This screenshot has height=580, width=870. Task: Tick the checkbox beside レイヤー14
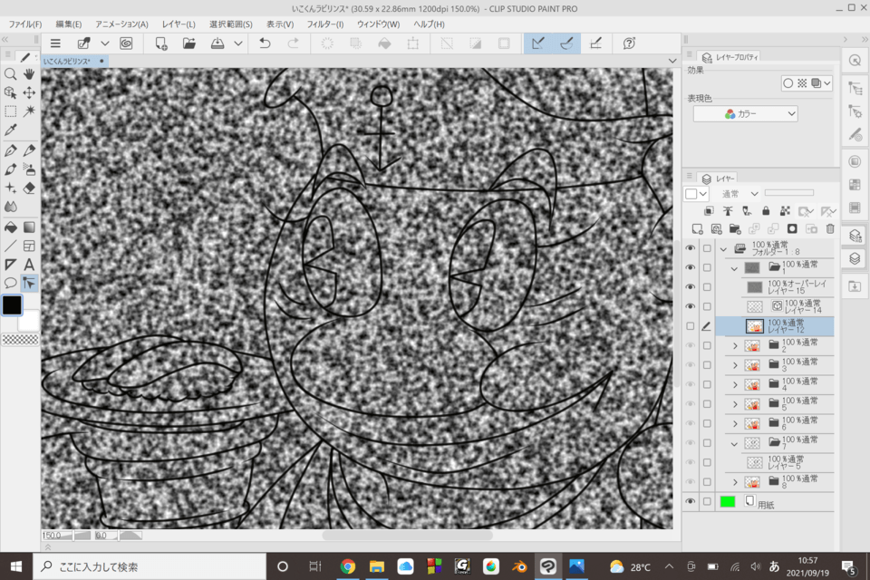[x=708, y=305]
